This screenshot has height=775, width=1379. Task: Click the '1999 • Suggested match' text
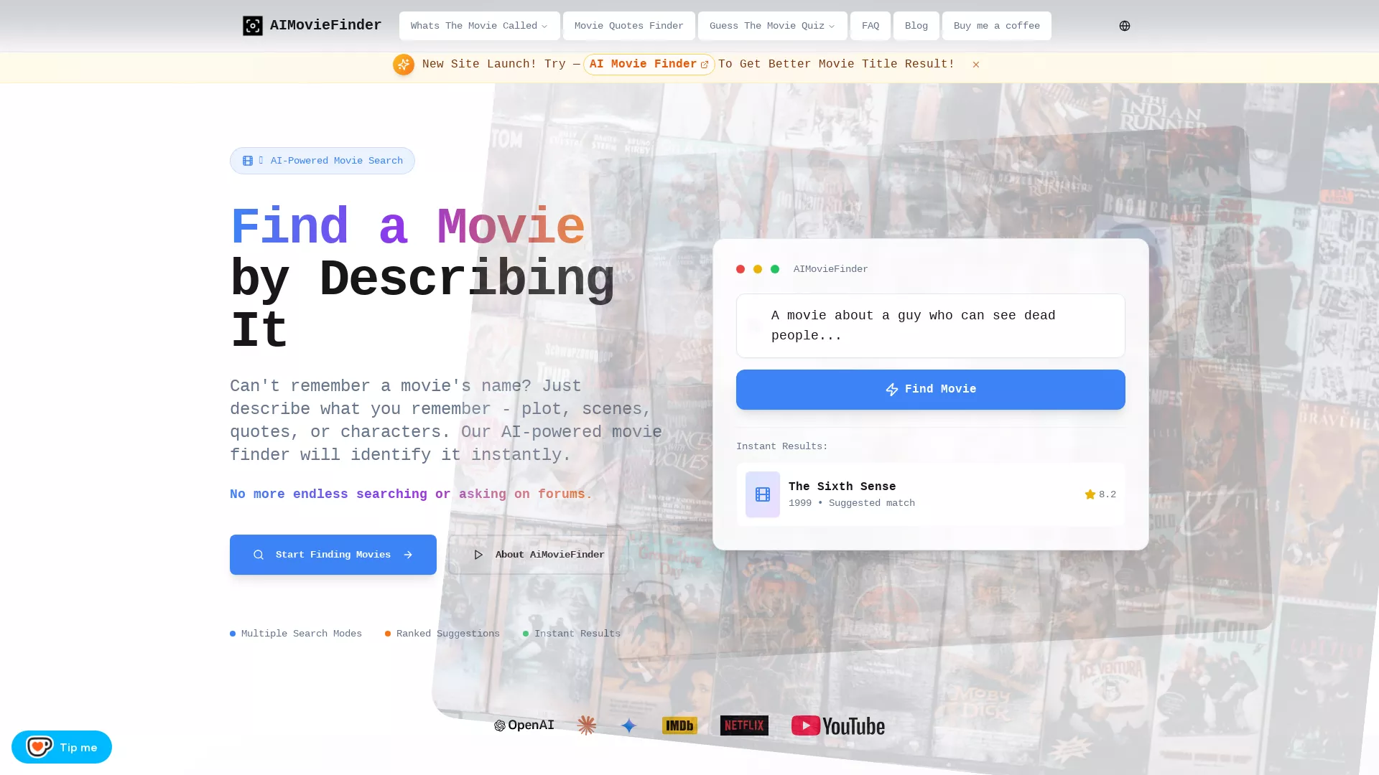click(x=852, y=503)
